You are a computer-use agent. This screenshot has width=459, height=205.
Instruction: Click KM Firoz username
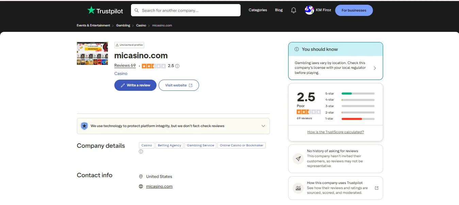coord(323,10)
